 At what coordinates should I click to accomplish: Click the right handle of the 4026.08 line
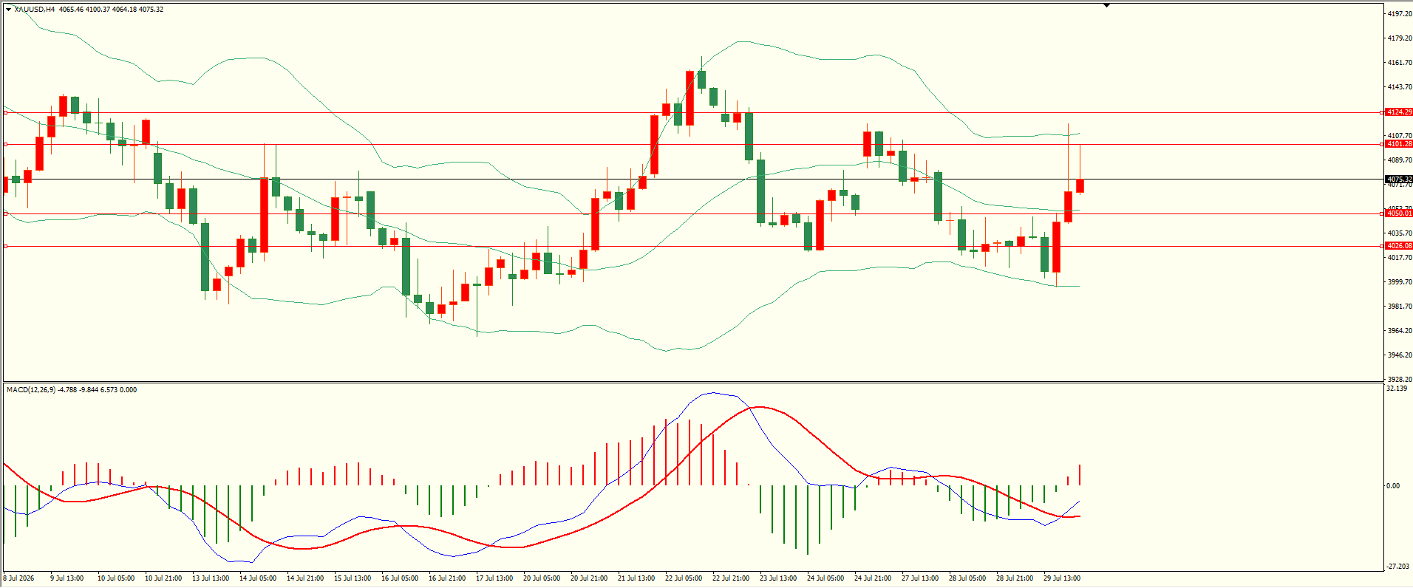click(x=1381, y=246)
